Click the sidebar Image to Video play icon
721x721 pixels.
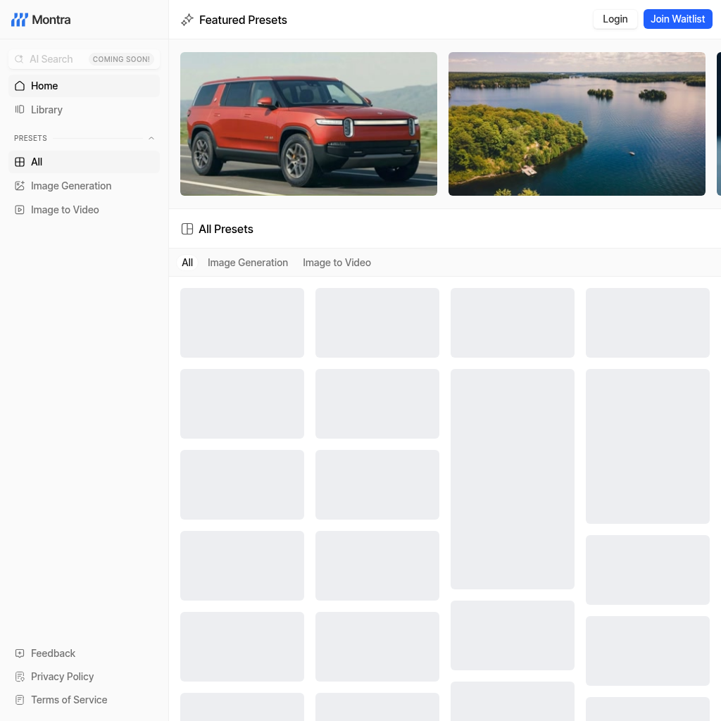[20, 210]
